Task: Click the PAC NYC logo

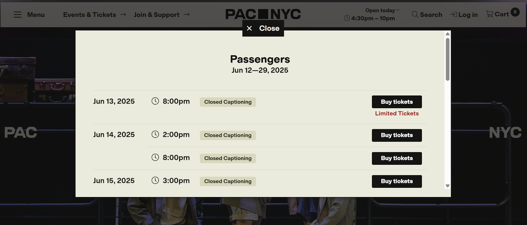Action: coord(263,14)
